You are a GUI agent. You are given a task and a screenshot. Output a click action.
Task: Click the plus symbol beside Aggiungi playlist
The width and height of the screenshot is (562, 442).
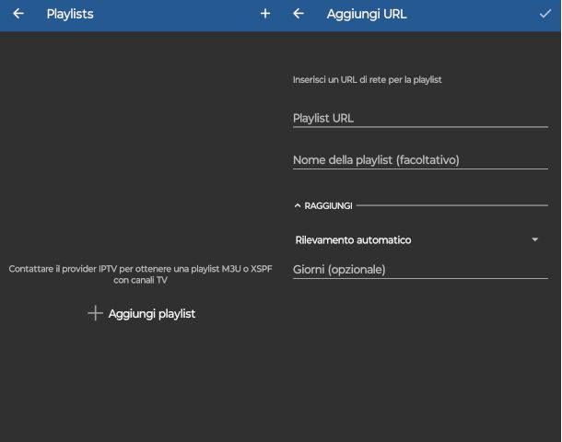[94, 314]
